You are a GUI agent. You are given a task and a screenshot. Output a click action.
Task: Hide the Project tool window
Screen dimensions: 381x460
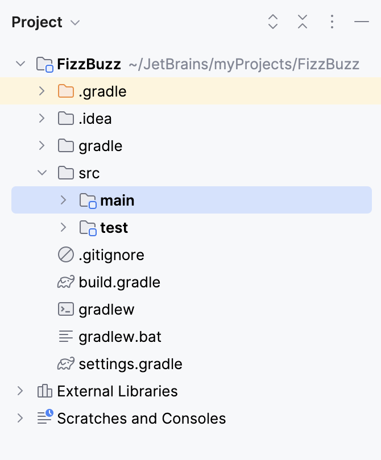click(x=362, y=22)
